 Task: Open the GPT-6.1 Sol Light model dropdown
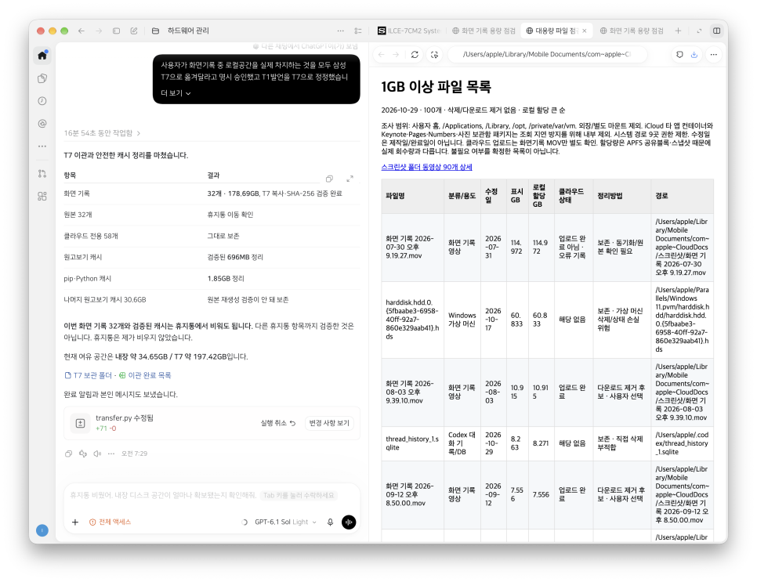(x=285, y=522)
